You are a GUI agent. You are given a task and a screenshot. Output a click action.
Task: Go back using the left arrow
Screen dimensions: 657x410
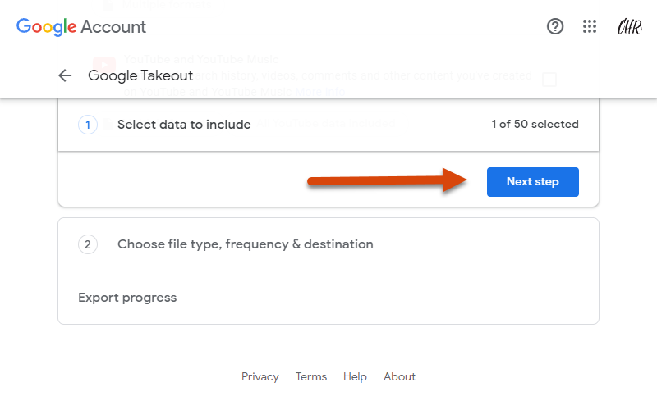click(65, 75)
